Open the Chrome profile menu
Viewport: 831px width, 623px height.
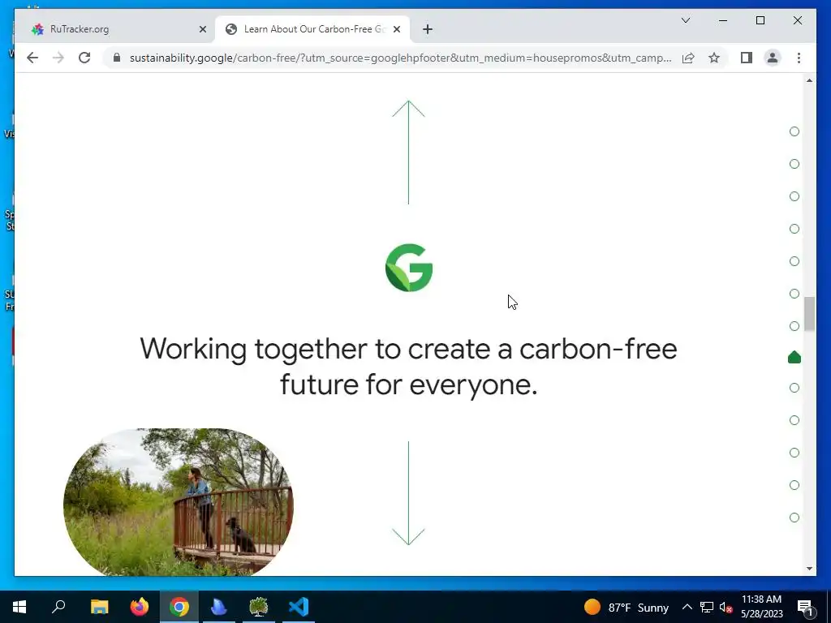click(773, 58)
